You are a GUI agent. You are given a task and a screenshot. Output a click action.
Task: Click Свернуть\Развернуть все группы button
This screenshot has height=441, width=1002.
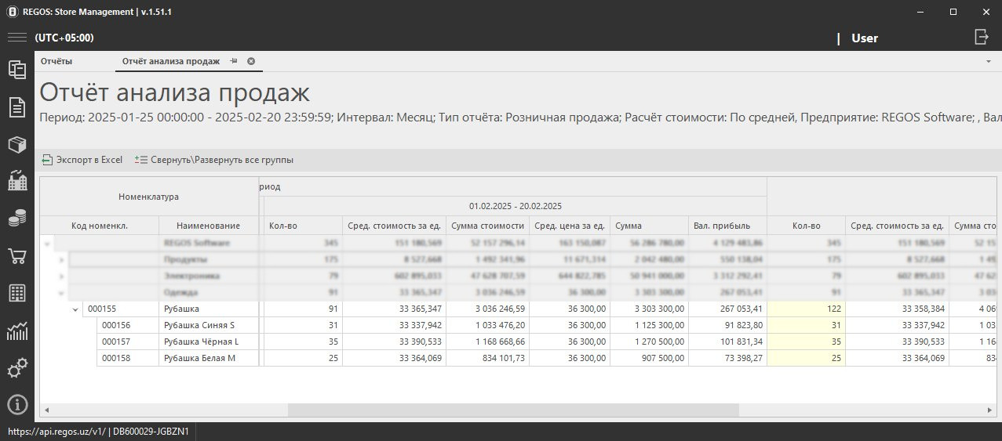point(214,160)
